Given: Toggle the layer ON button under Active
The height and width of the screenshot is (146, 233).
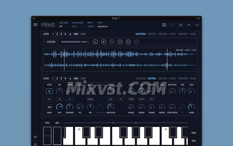Looking at the screenshot, I should (x=49, y=91).
